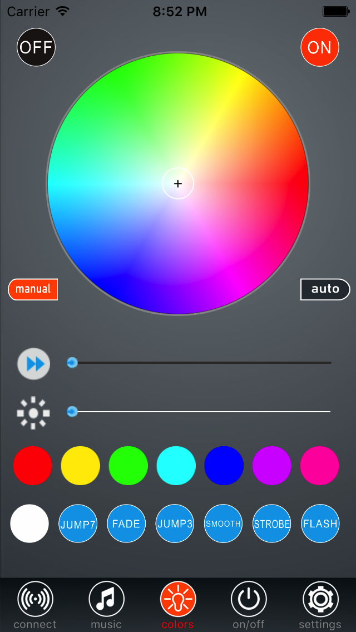Viewport: 356px width, 632px height.
Task: Select the cyan color swatch
Action: (x=176, y=466)
